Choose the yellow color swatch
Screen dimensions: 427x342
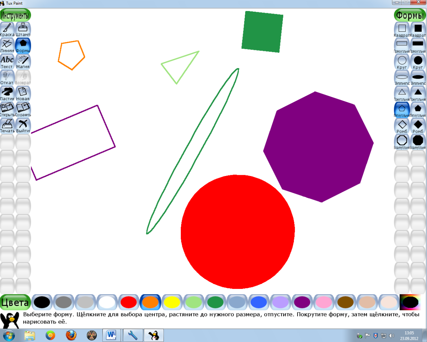172,302
